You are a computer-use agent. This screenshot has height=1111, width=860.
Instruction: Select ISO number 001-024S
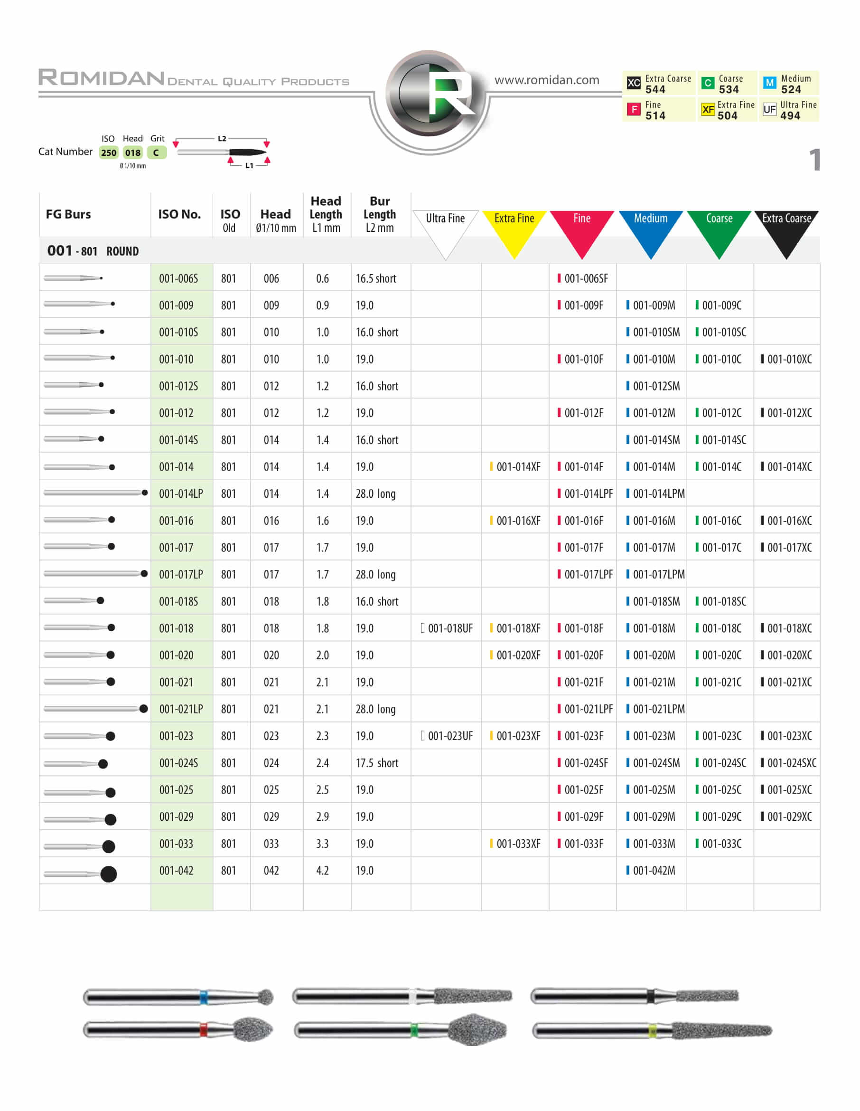[178, 762]
